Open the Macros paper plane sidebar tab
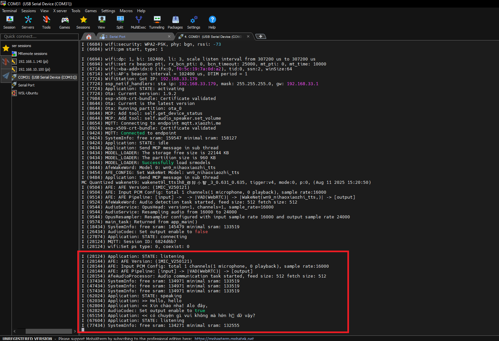 6,76
